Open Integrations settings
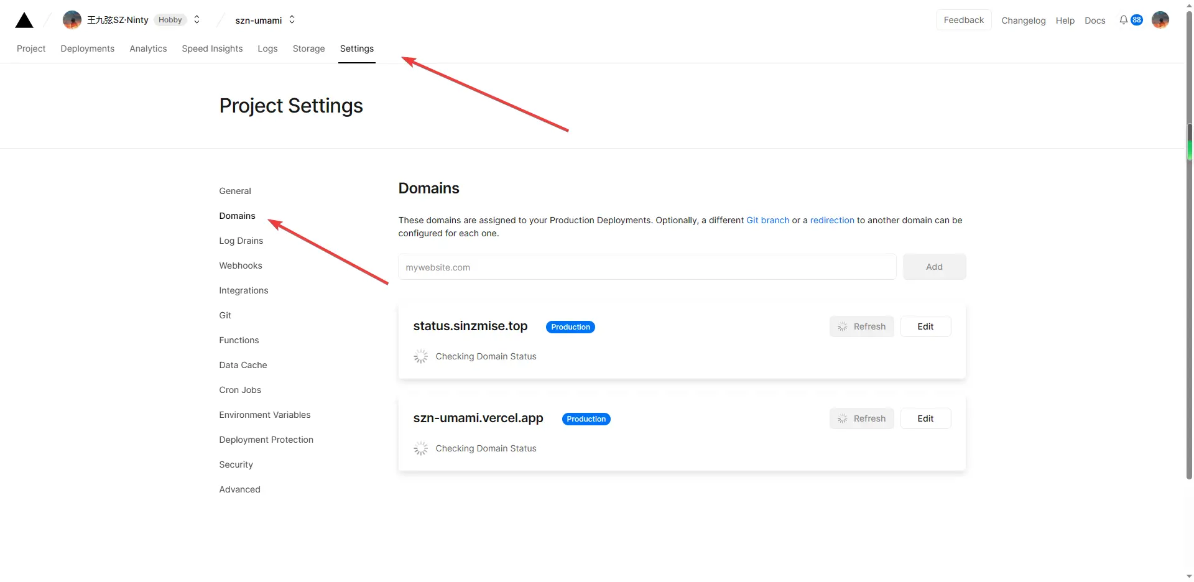Viewport: 1194px width, 582px height. [244, 290]
